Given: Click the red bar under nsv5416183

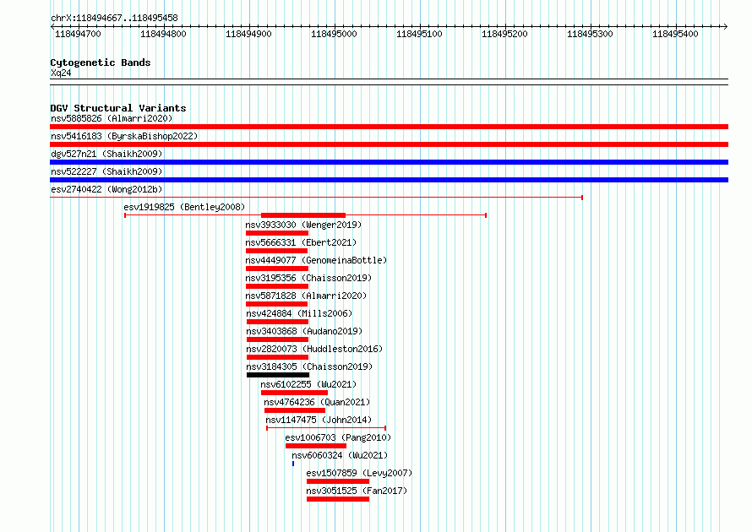Looking at the screenshot, I should pos(389,144).
